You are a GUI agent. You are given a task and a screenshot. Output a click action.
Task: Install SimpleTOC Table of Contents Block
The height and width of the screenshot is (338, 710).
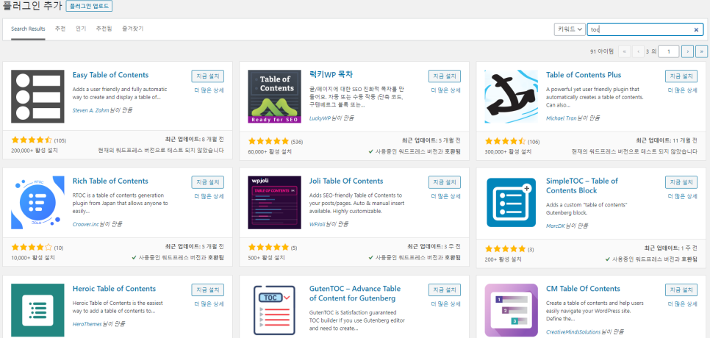click(681, 182)
